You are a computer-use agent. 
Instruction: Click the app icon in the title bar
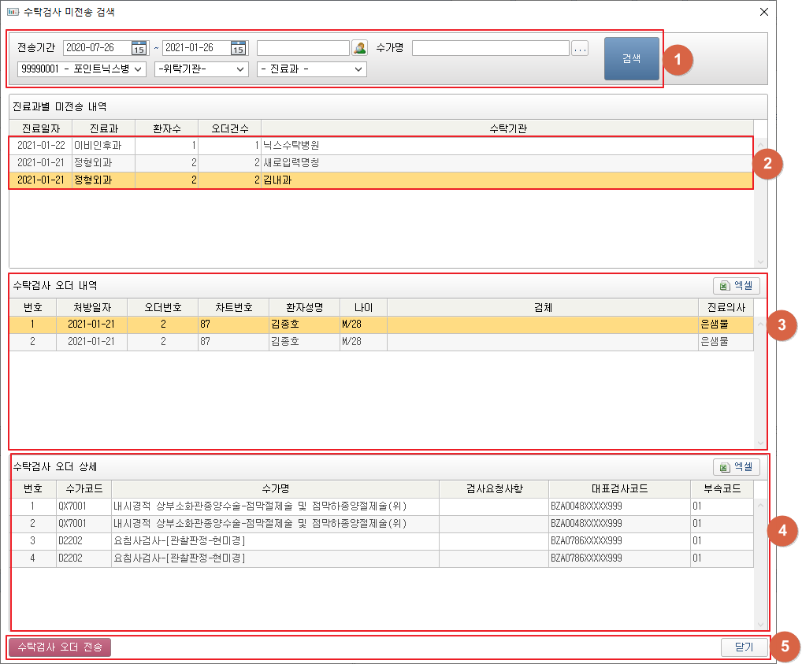pyautogui.click(x=13, y=12)
